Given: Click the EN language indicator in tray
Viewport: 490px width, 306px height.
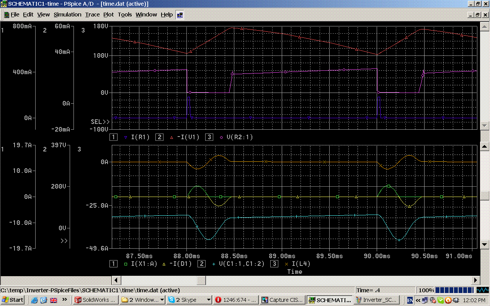Looking at the screenshot, I should 410,300.
